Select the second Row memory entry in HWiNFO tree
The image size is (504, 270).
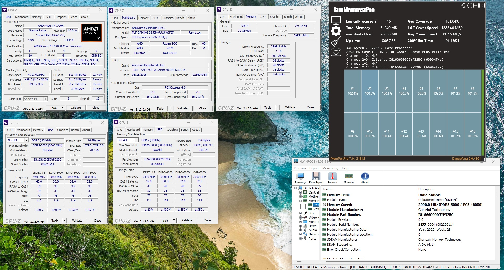(x=317, y=209)
